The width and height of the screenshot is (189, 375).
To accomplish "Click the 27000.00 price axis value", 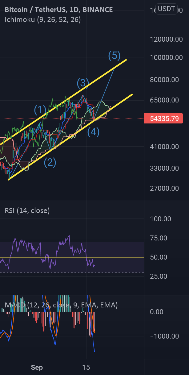I will [164, 188].
